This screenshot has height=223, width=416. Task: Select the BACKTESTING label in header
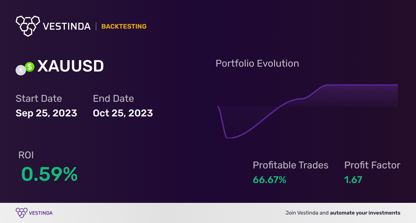124,26
